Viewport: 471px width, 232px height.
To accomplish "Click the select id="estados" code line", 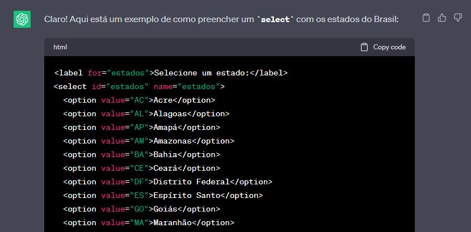I will 139,87.
